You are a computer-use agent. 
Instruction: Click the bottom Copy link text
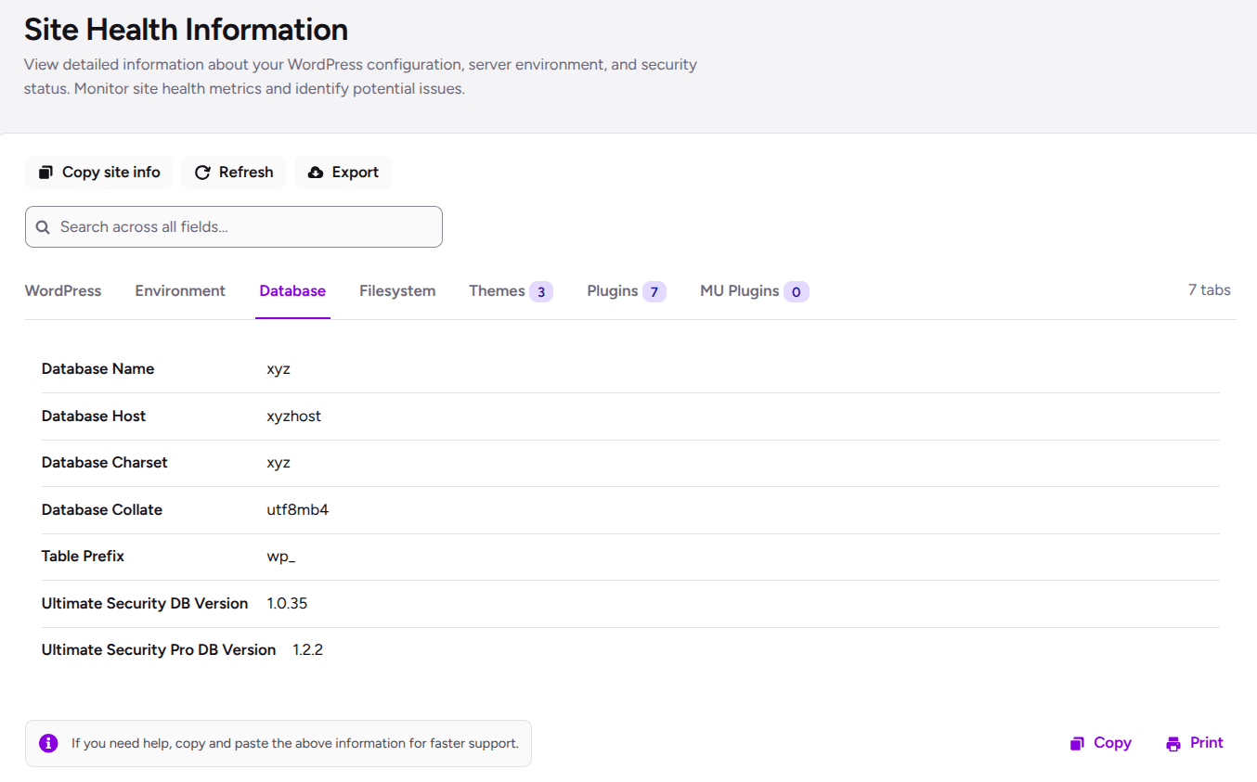[x=1112, y=743]
